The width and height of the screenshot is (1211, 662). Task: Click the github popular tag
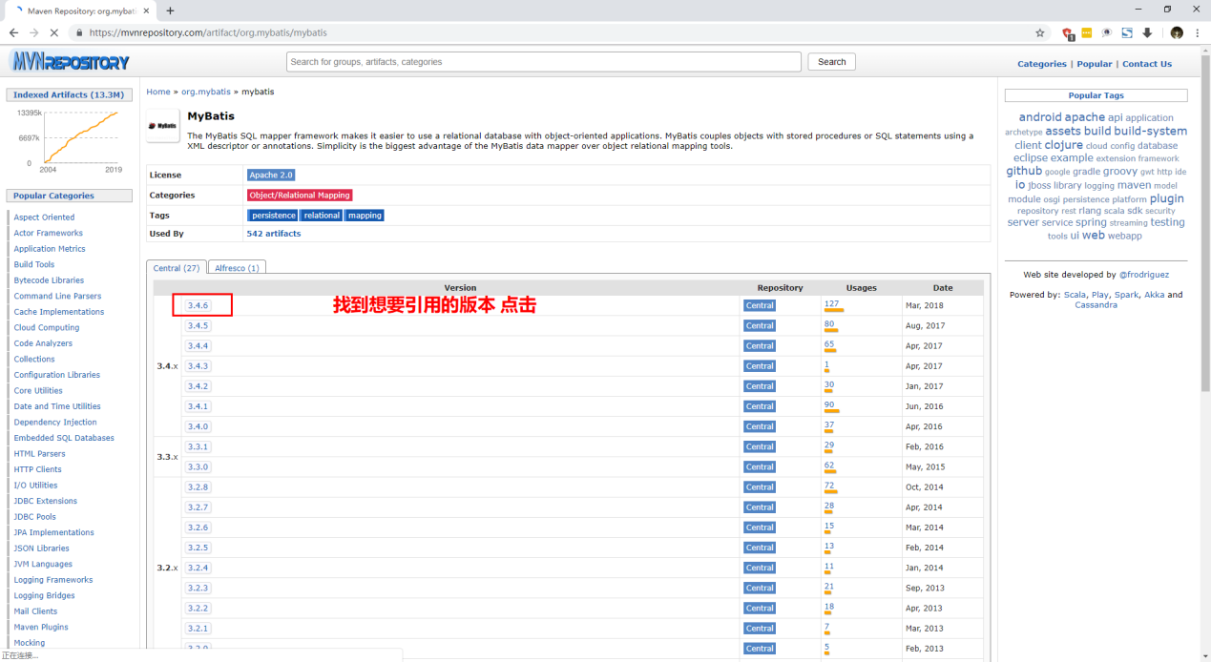point(1024,171)
